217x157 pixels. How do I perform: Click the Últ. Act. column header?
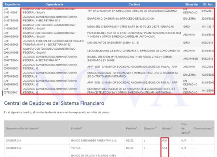click(208, 4)
